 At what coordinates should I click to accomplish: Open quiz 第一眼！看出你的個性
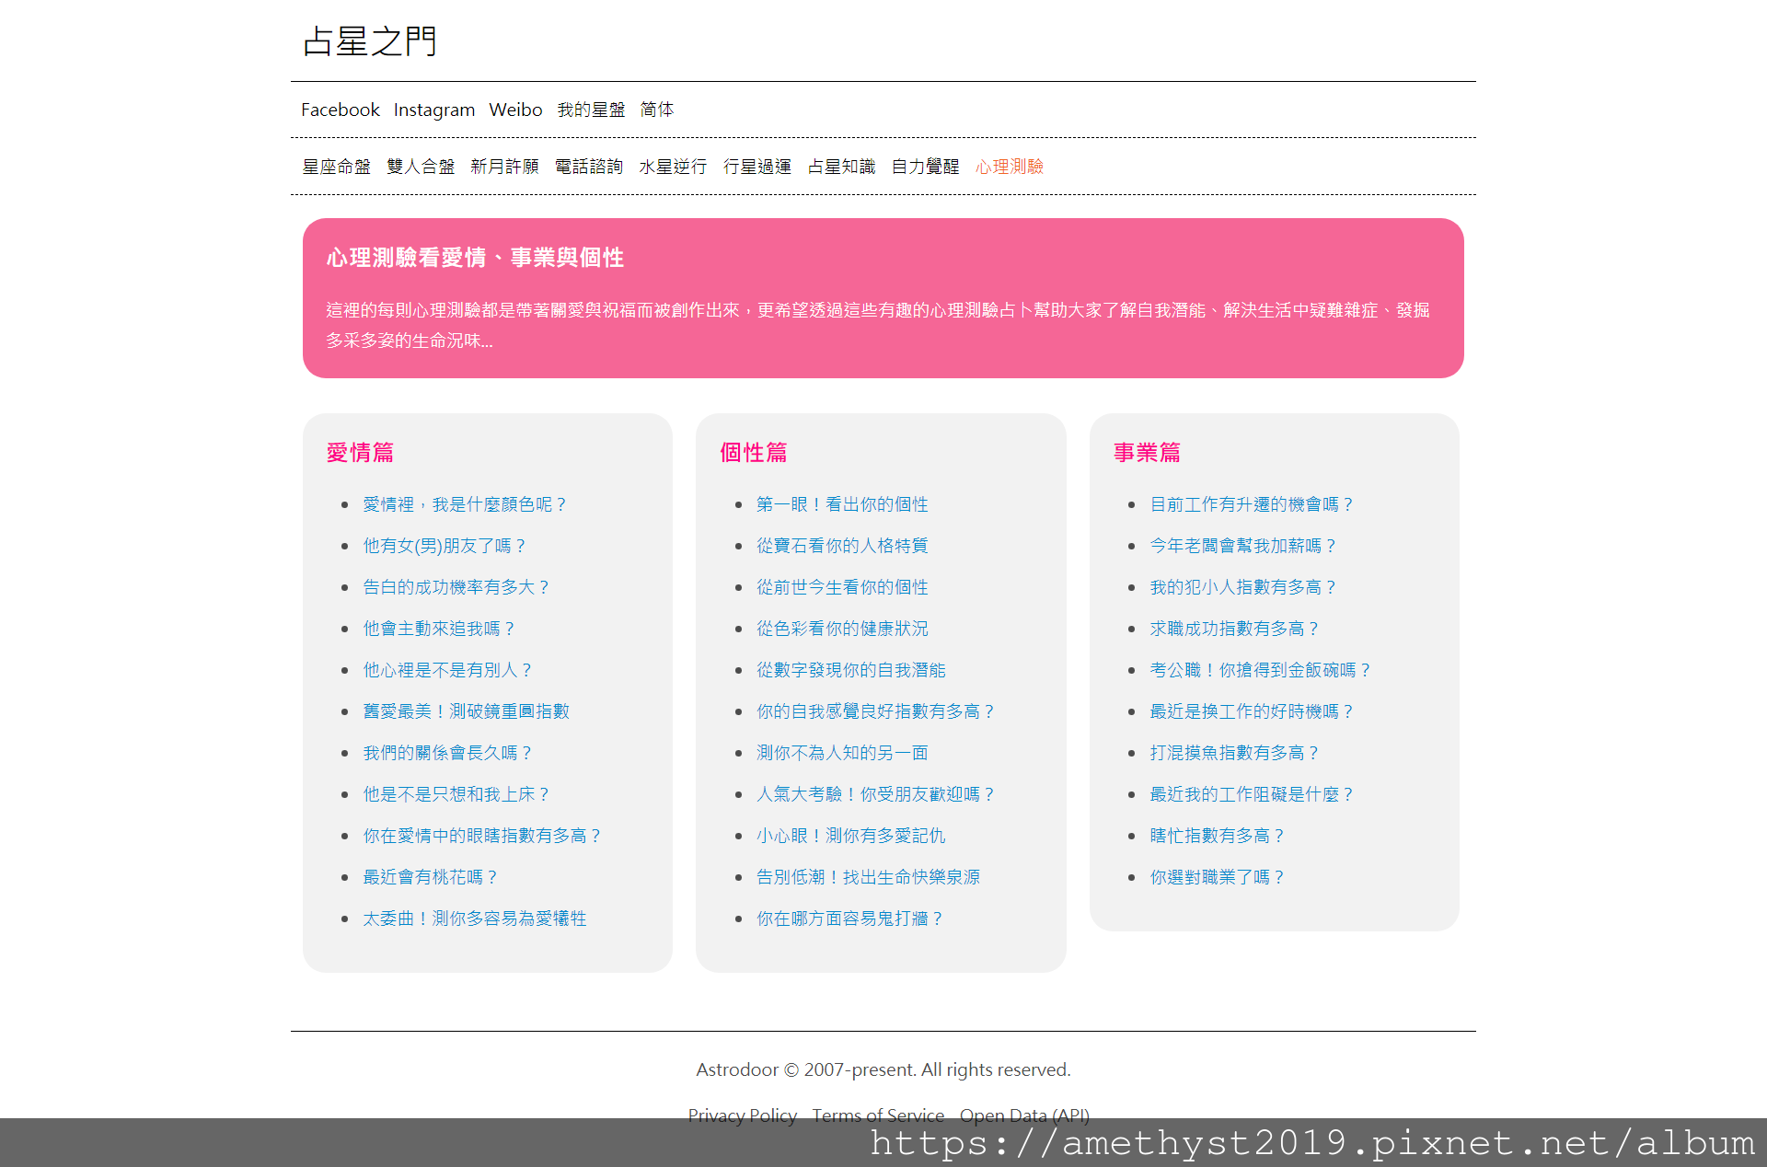[x=842, y=504]
